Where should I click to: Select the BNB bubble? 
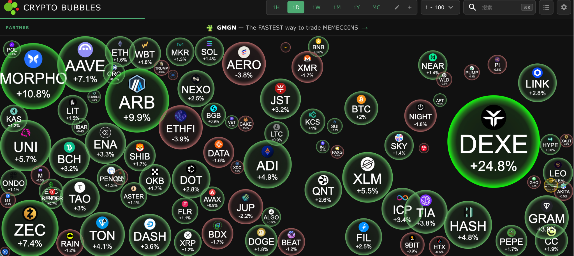[318, 47]
